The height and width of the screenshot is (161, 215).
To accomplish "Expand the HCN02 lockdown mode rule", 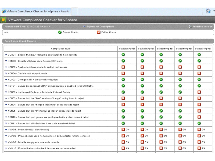I will click(6, 67).
